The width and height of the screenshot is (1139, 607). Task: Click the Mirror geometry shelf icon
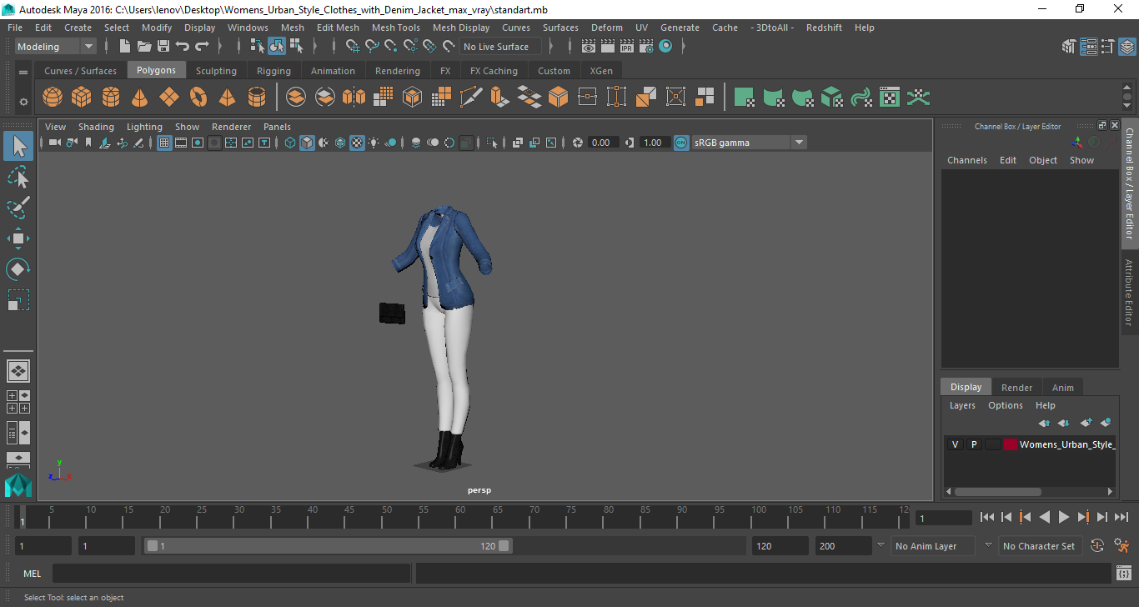point(354,98)
